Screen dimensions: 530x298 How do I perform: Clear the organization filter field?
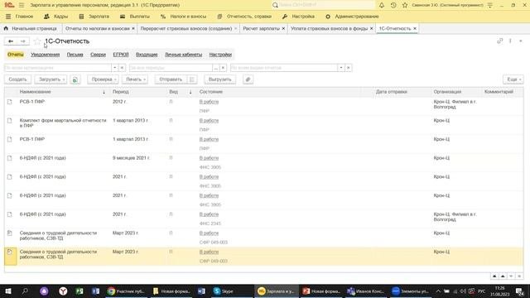[122, 68]
